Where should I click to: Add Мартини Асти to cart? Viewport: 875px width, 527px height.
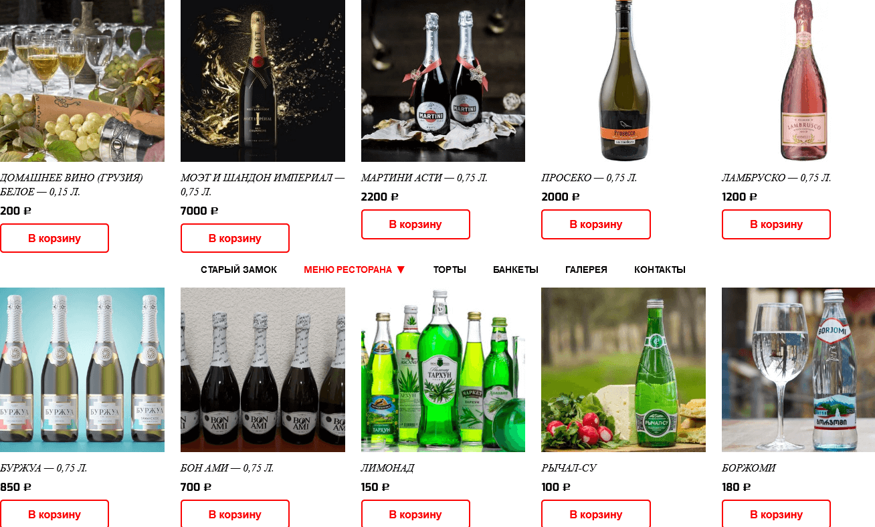415,224
